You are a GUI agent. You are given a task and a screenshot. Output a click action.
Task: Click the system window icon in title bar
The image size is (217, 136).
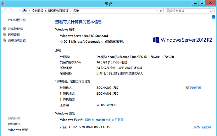click(3, 3)
